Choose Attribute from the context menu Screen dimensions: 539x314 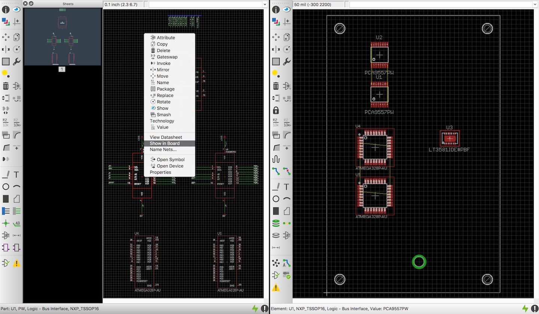tap(170, 37)
